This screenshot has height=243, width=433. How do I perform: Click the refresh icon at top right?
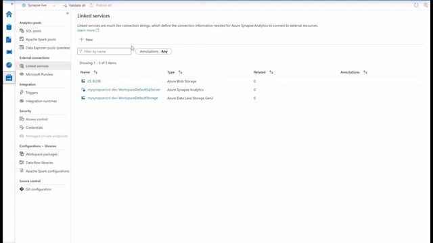point(416,5)
